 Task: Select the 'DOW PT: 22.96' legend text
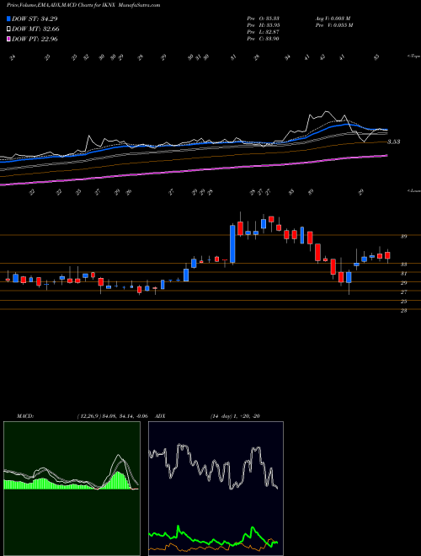35,39
